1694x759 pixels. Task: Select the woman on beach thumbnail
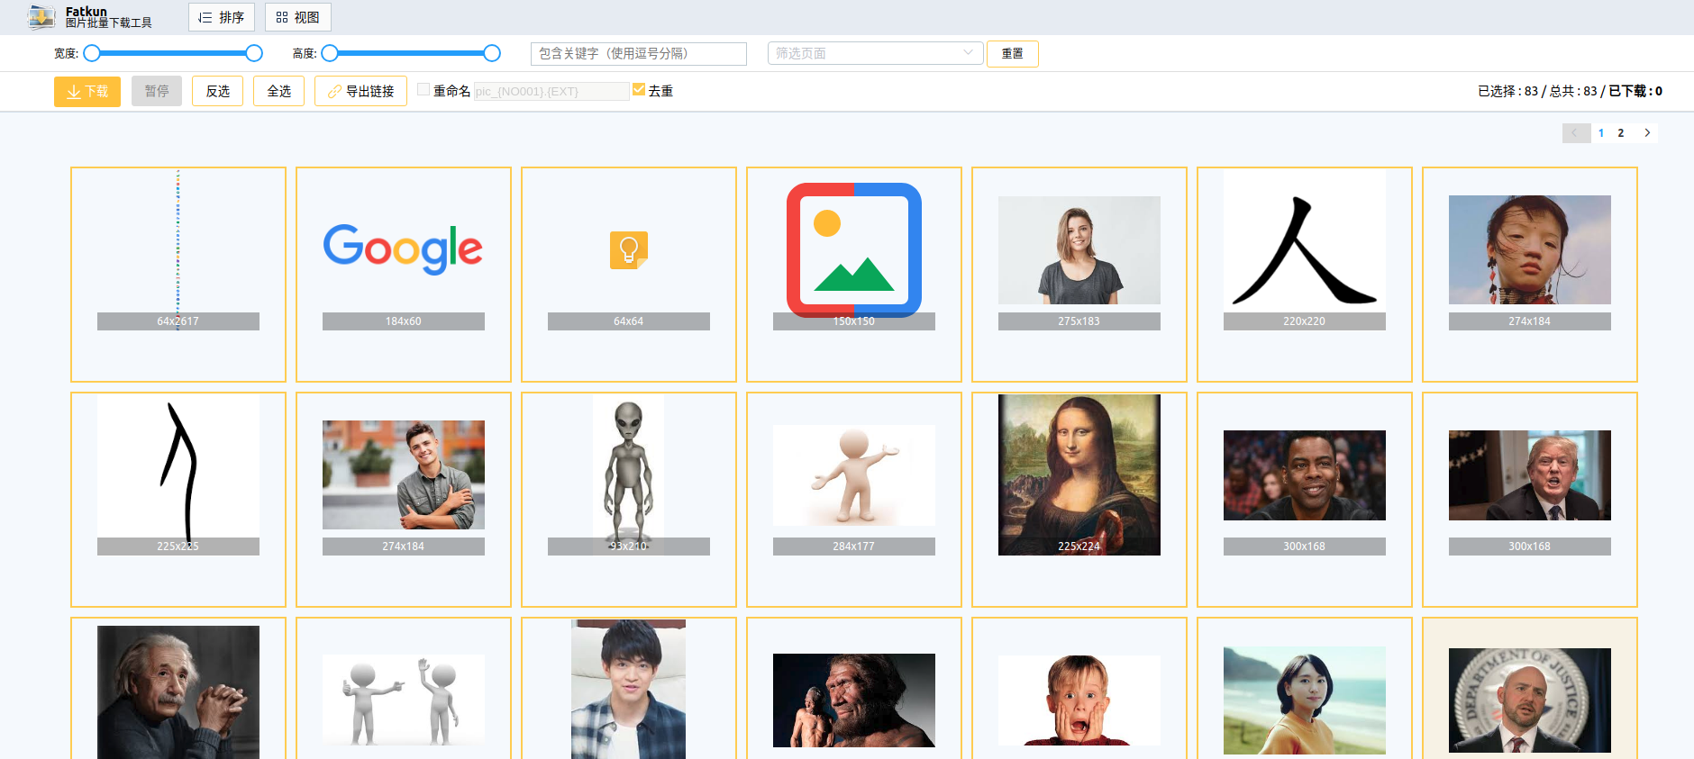coord(1305,700)
